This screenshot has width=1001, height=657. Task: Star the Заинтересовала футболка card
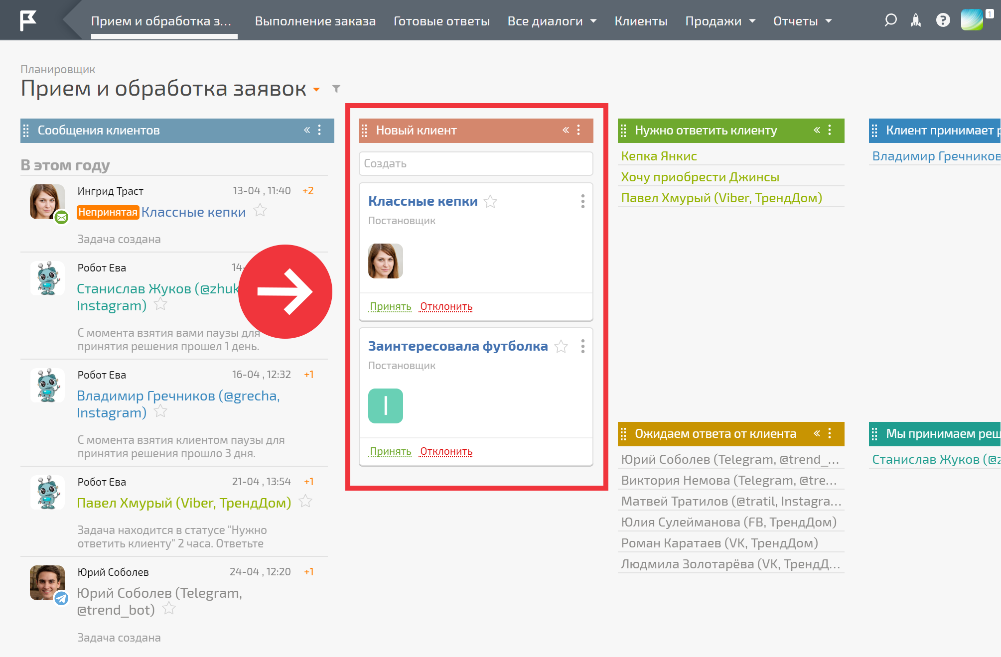pos(561,346)
